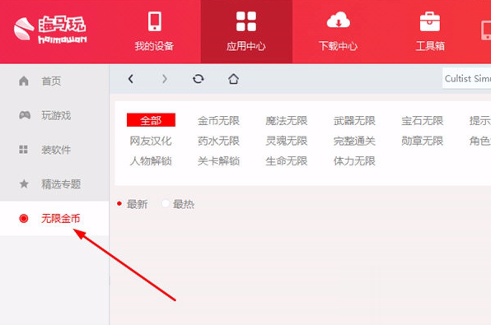Click the star icon beside 精选专题
Viewport: 491px width, 325px height.
24,183
